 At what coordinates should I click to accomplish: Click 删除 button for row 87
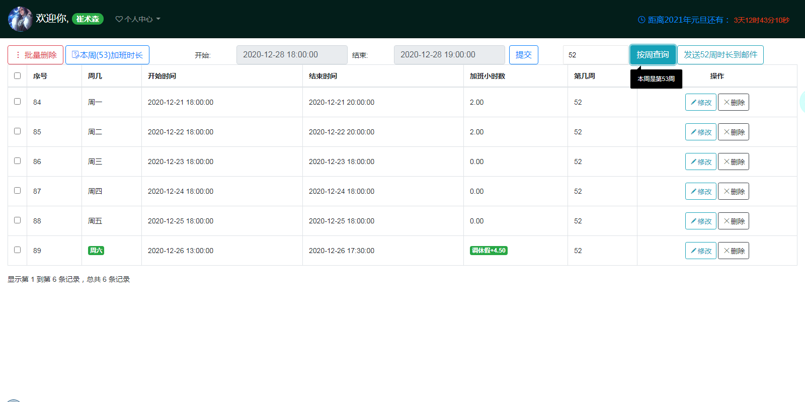click(x=734, y=191)
